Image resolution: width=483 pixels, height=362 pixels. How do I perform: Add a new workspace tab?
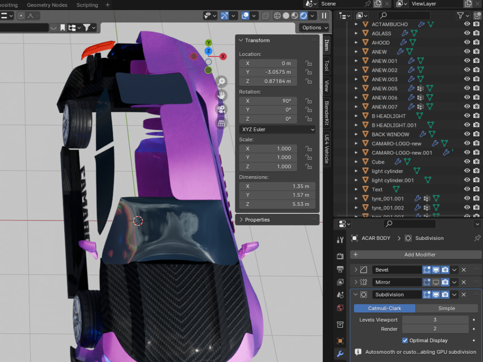pyautogui.click(x=108, y=5)
